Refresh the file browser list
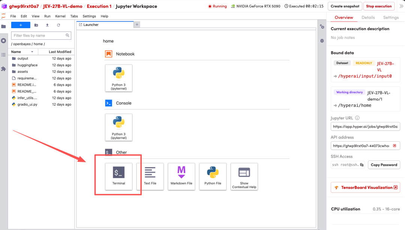This screenshot has height=230, width=405. click(58, 25)
